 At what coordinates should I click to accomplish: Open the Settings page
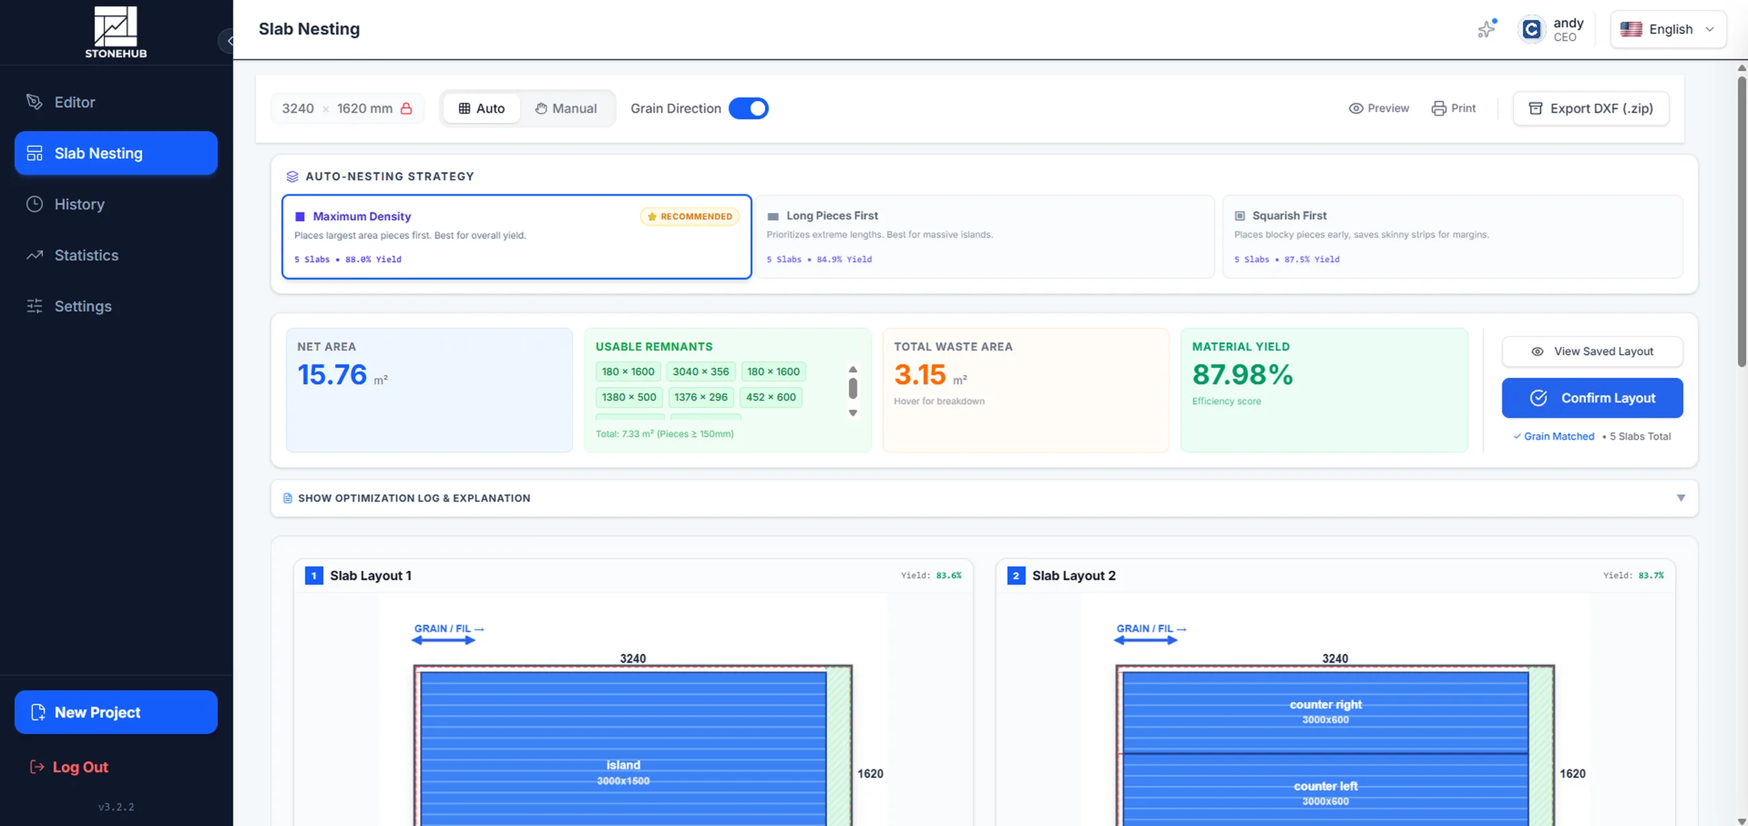tap(116, 307)
